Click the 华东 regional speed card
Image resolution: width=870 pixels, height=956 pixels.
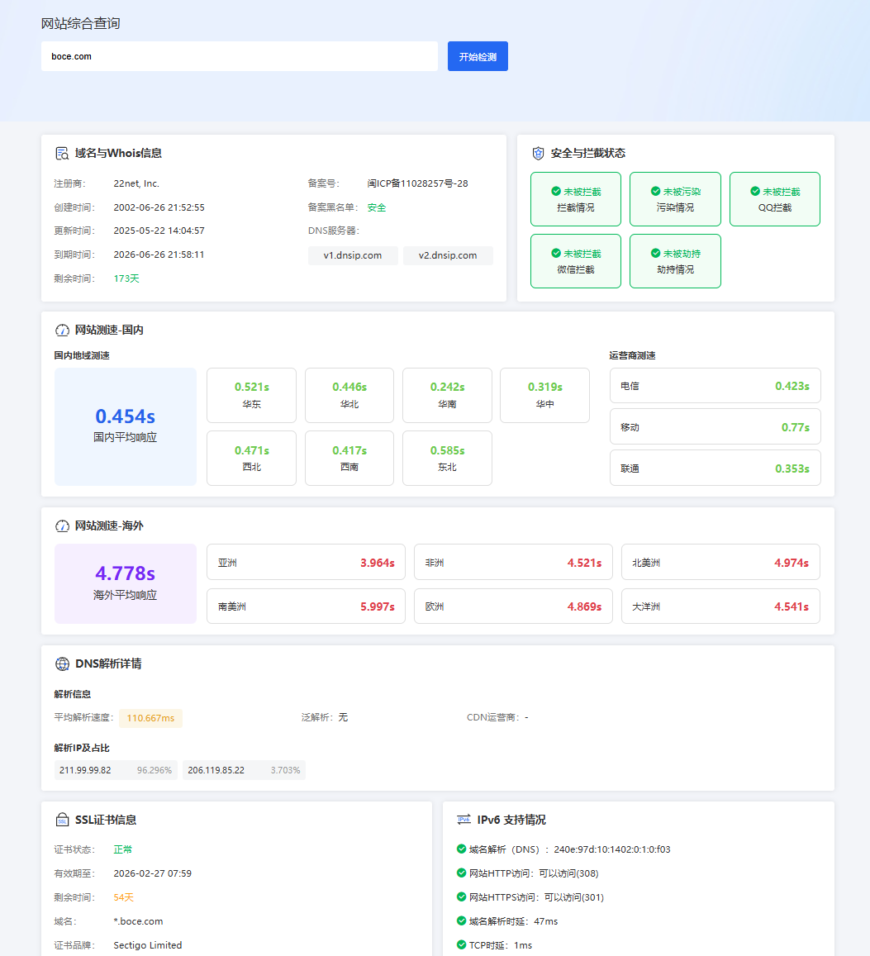click(x=251, y=395)
